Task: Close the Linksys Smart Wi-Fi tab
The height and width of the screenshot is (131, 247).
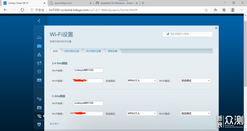Action: point(44,3)
